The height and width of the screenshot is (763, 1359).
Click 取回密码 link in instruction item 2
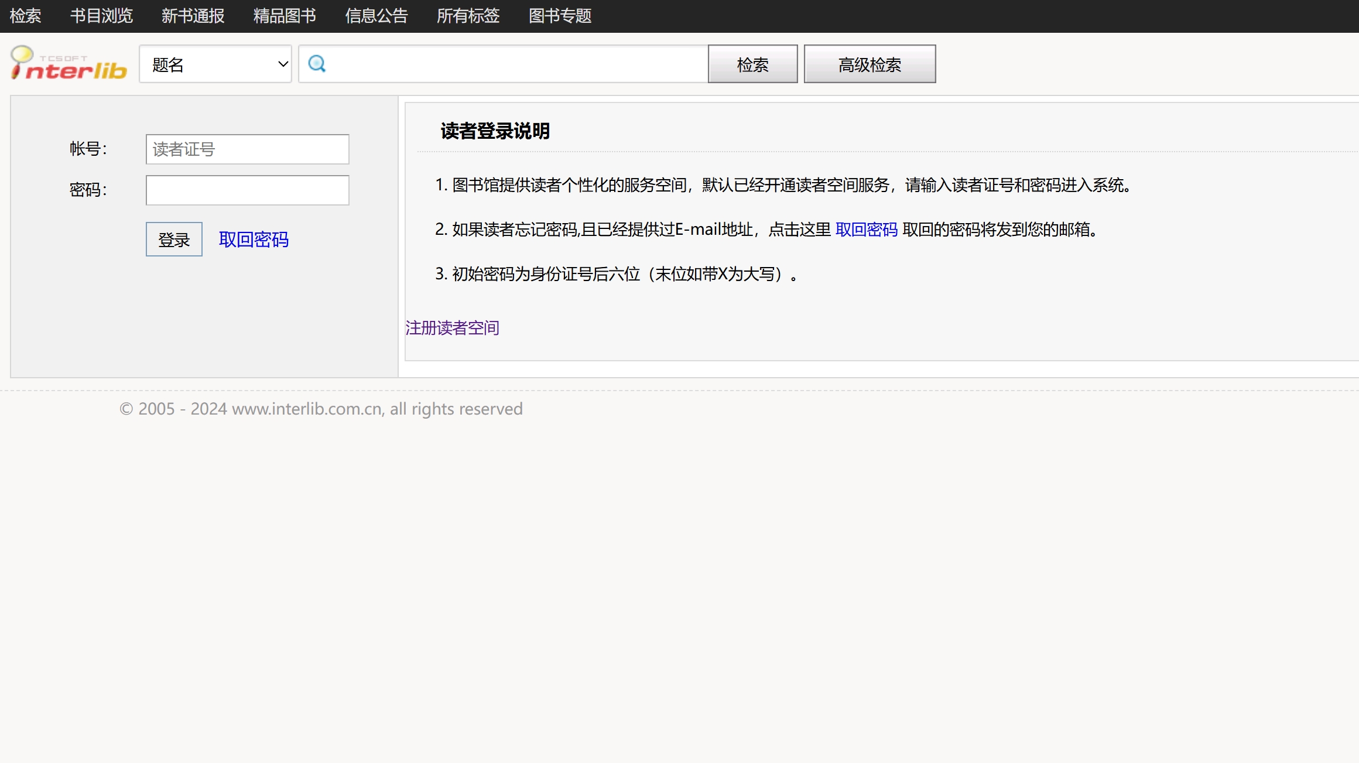[867, 230]
